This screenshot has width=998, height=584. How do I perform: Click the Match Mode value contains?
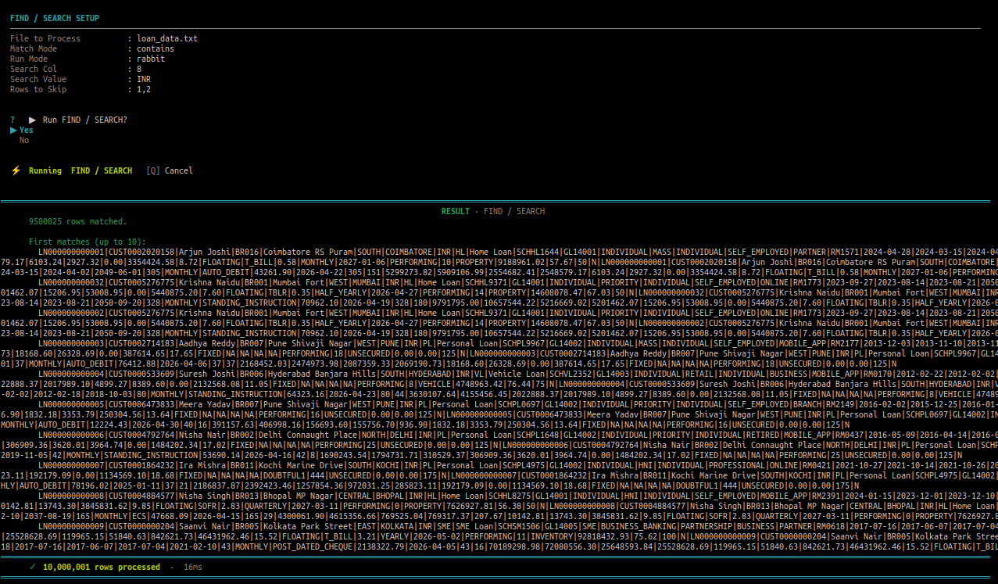tap(156, 48)
